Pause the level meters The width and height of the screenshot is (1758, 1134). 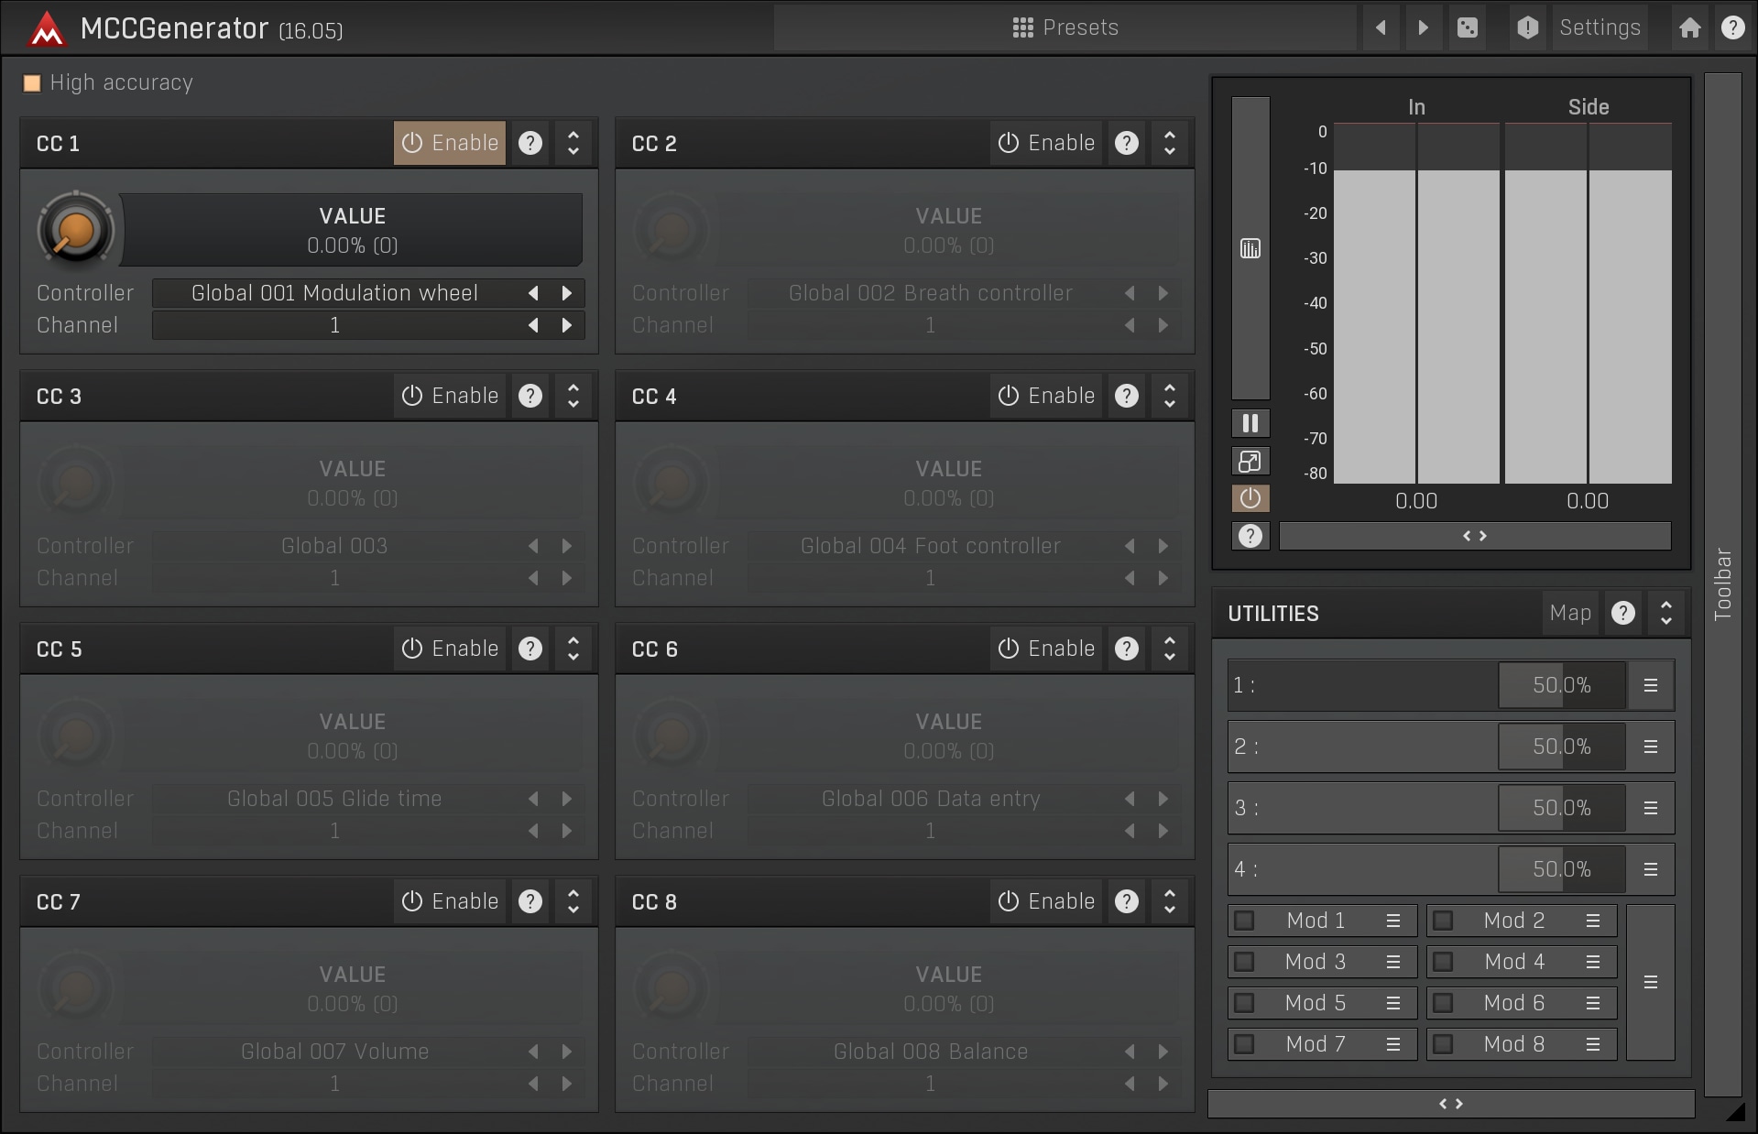(x=1250, y=423)
